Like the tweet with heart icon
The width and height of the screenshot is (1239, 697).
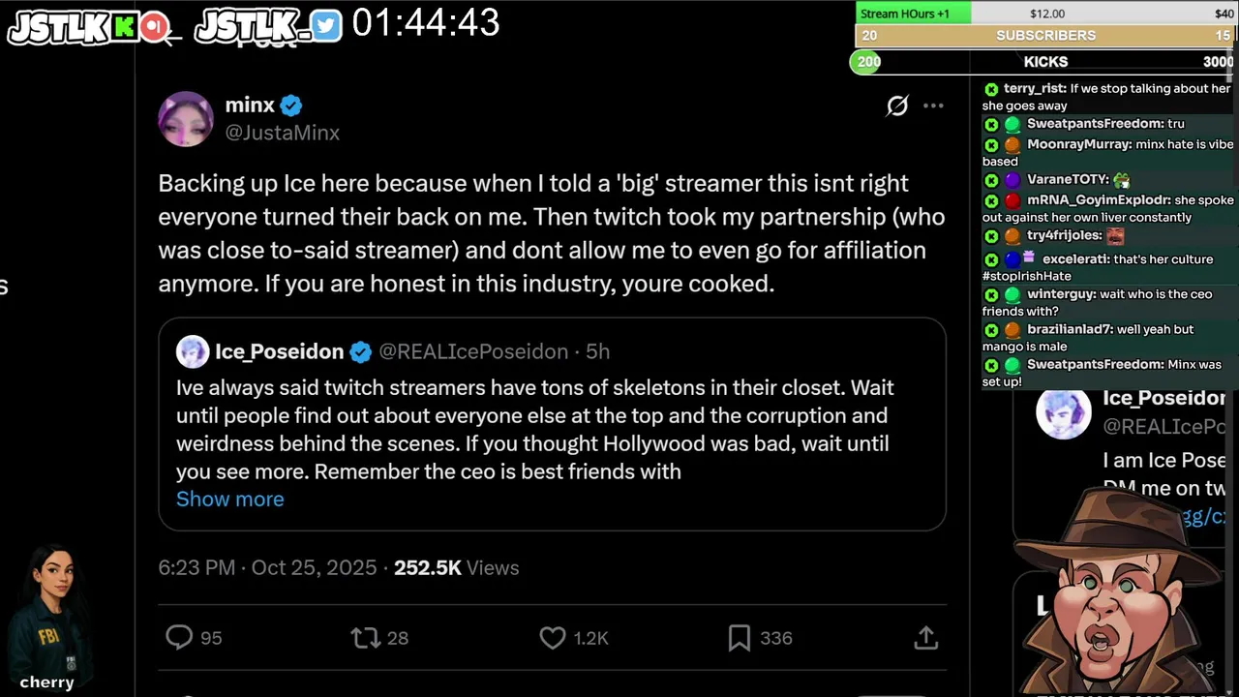(553, 637)
